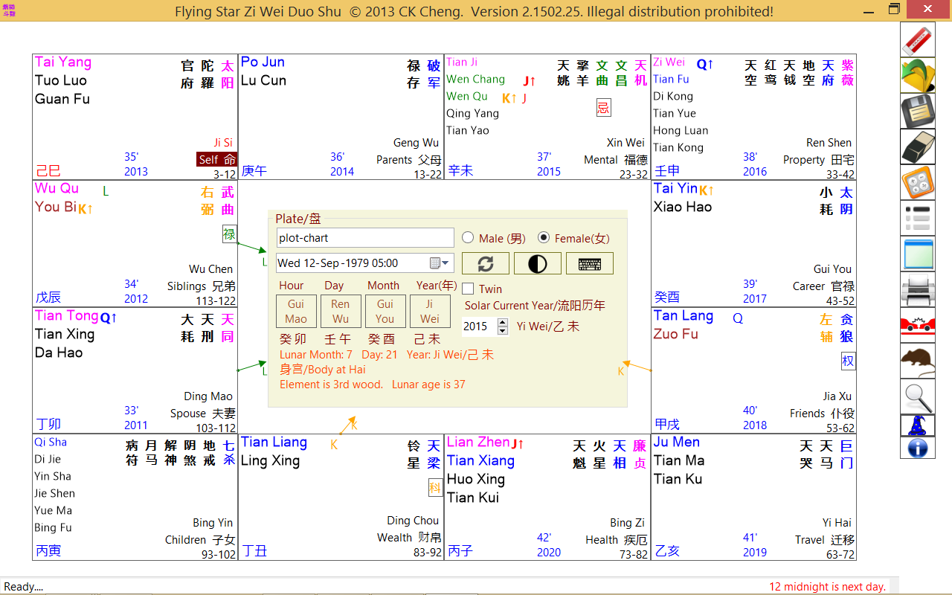The width and height of the screenshot is (952, 595).
Task: Click the Lian Zhen star name
Action: pos(478,443)
